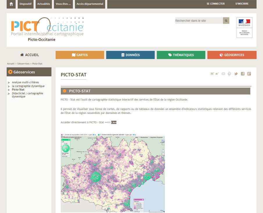Image resolution: width=263 pixels, height=213 pixels.
Task: Click the Picto-Stat breadcrumb item
Action: (x=37, y=64)
